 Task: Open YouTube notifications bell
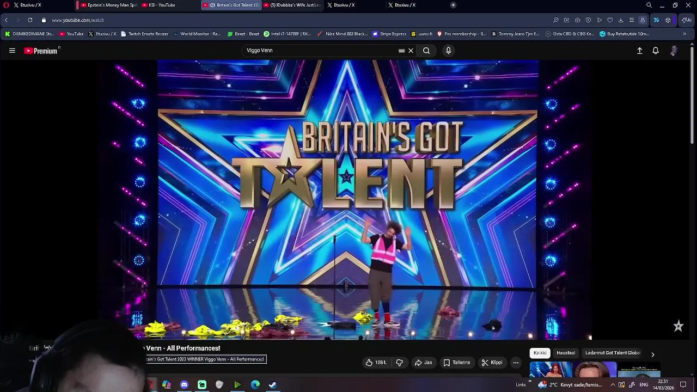[656, 51]
